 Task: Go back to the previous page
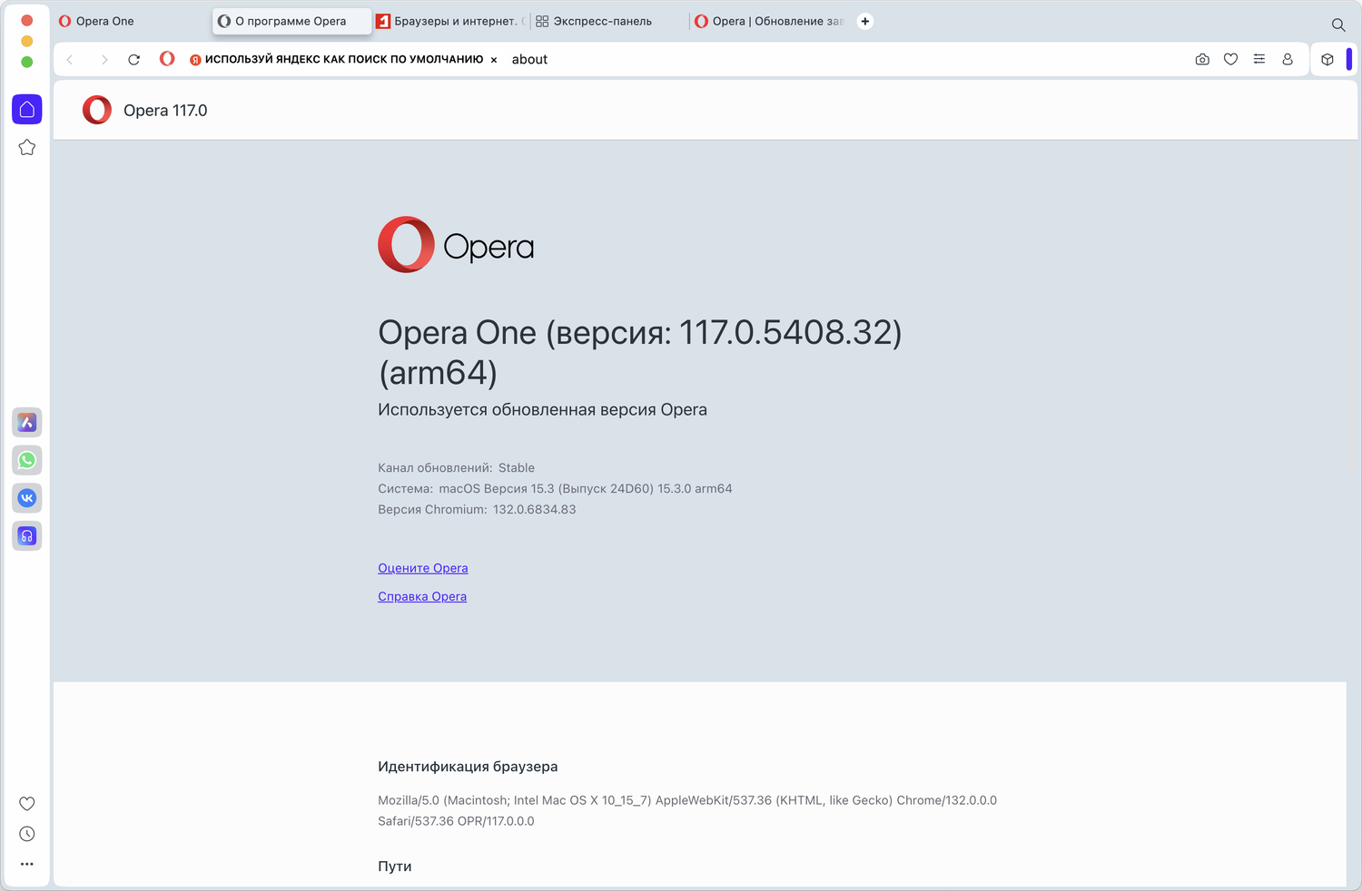coord(70,60)
